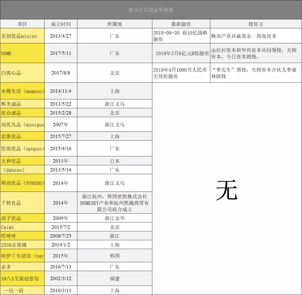Click the date 2013/4/27
This screenshot has height=295, width=302.
(61, 36)
